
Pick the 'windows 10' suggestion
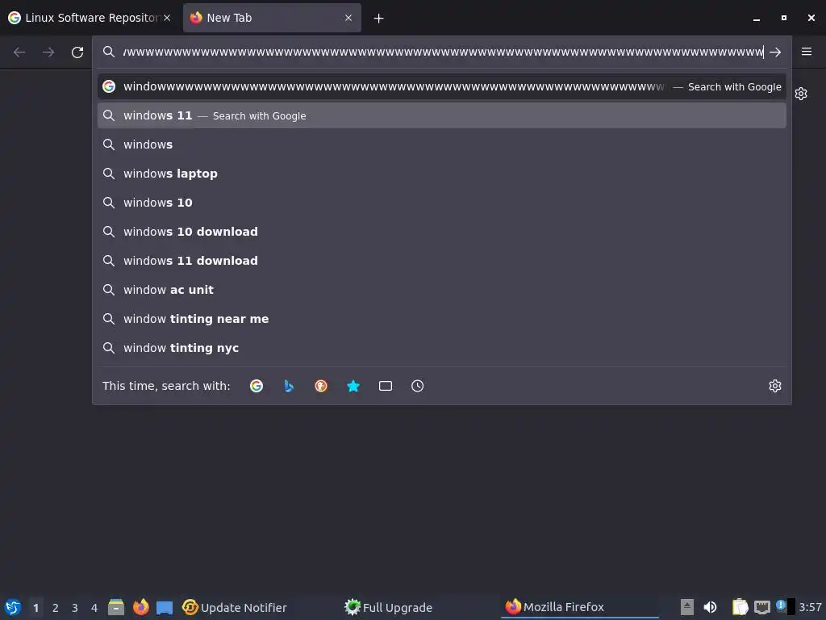(442, 203)
